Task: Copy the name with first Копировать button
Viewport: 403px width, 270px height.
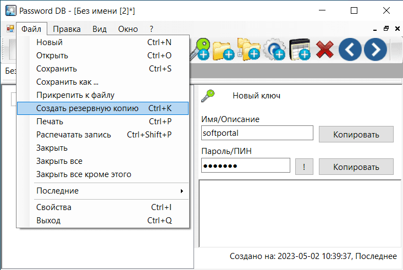Action: pos(356,134)
